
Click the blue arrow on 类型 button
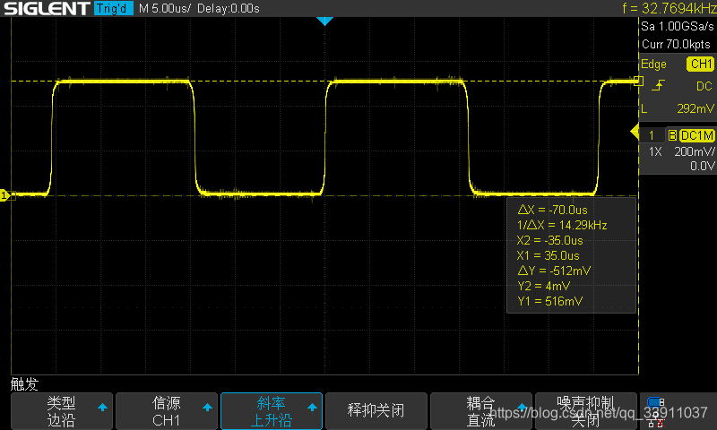[102, 407]
